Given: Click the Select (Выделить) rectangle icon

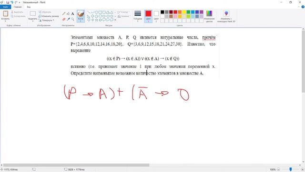Looking at the screenshot, I should click(33, 13).
